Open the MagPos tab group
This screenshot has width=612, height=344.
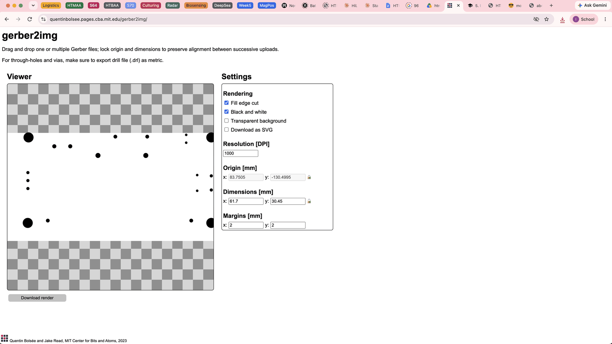[x=267, y=5]
